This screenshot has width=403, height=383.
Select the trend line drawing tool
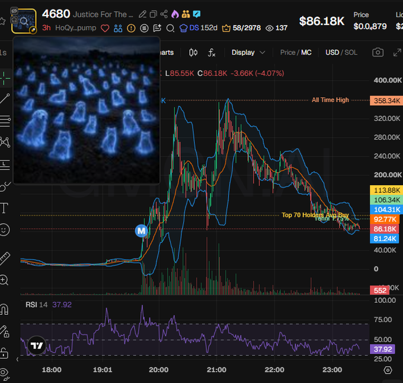click(5, 99)
